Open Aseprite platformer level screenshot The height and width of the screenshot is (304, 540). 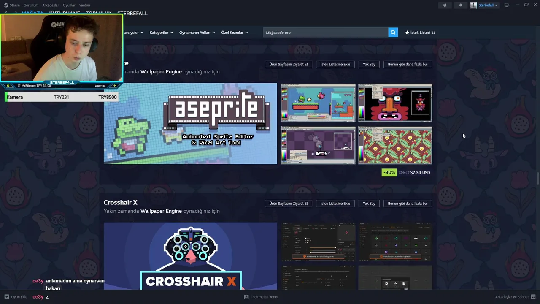(318, 103)
